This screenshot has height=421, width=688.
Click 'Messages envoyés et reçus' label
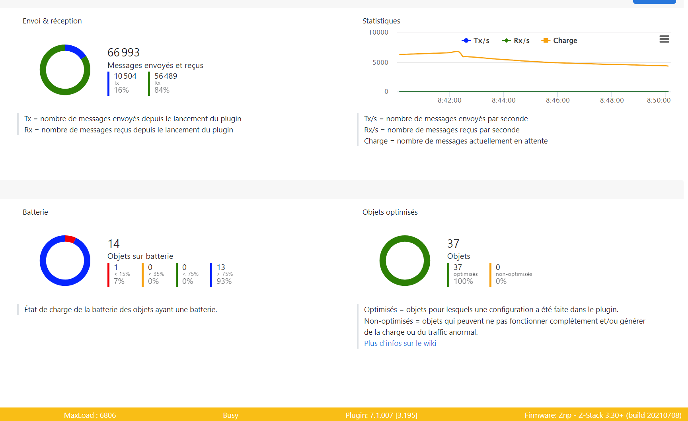pyautogui.click(x=155, y=66)
